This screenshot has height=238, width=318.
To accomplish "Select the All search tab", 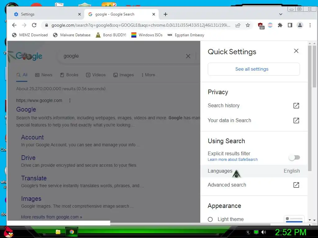I will (x=22, y=75).
